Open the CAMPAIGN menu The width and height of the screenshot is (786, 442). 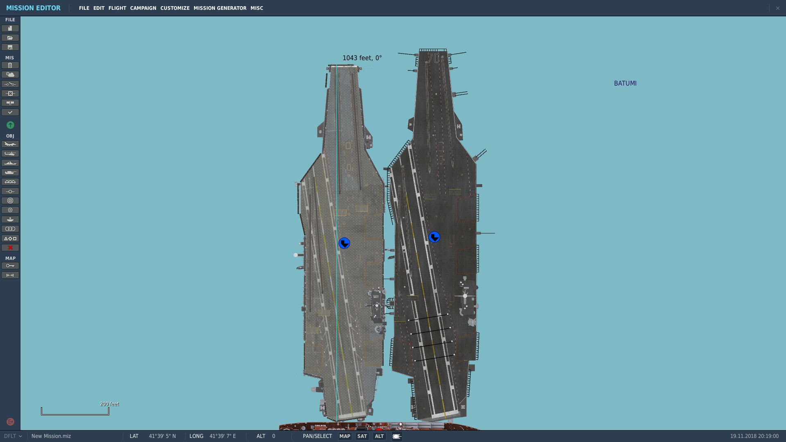pyautogui.click(x=143, y=8)
